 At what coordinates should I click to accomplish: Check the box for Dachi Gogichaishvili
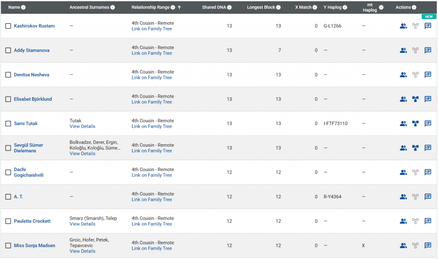(8, 172)
